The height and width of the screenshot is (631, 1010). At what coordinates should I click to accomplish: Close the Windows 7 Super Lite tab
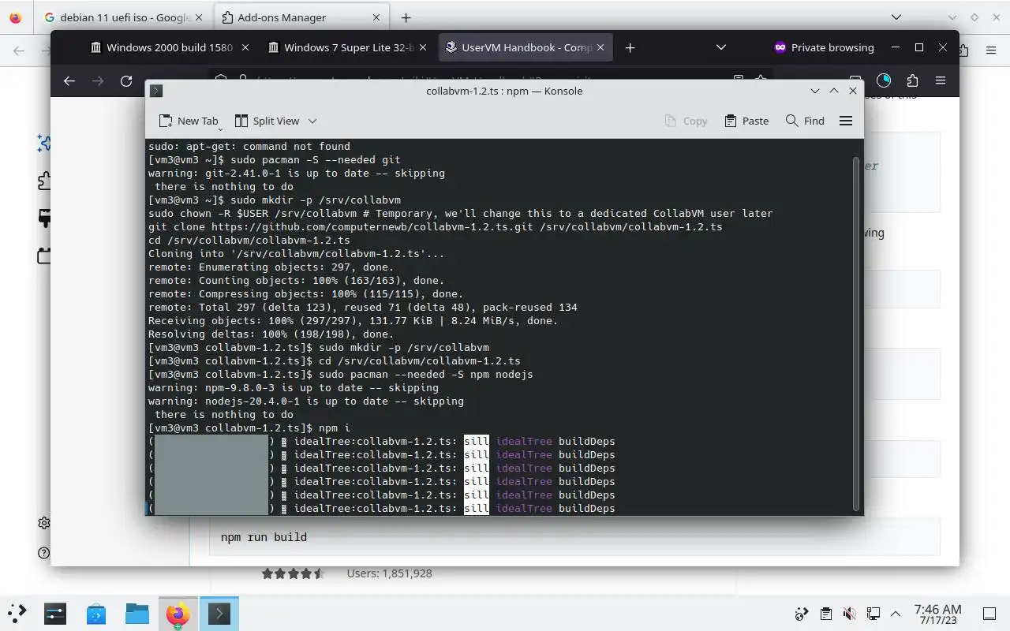coord(422,47)
